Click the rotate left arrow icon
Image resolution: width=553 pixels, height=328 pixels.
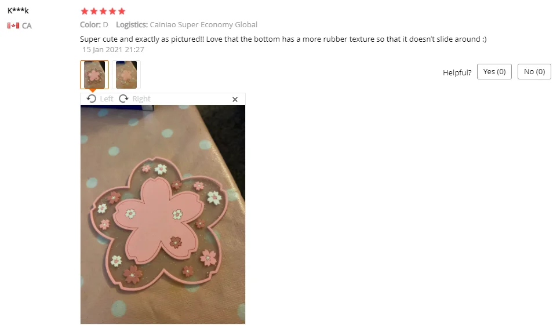(x=92, y=99)
